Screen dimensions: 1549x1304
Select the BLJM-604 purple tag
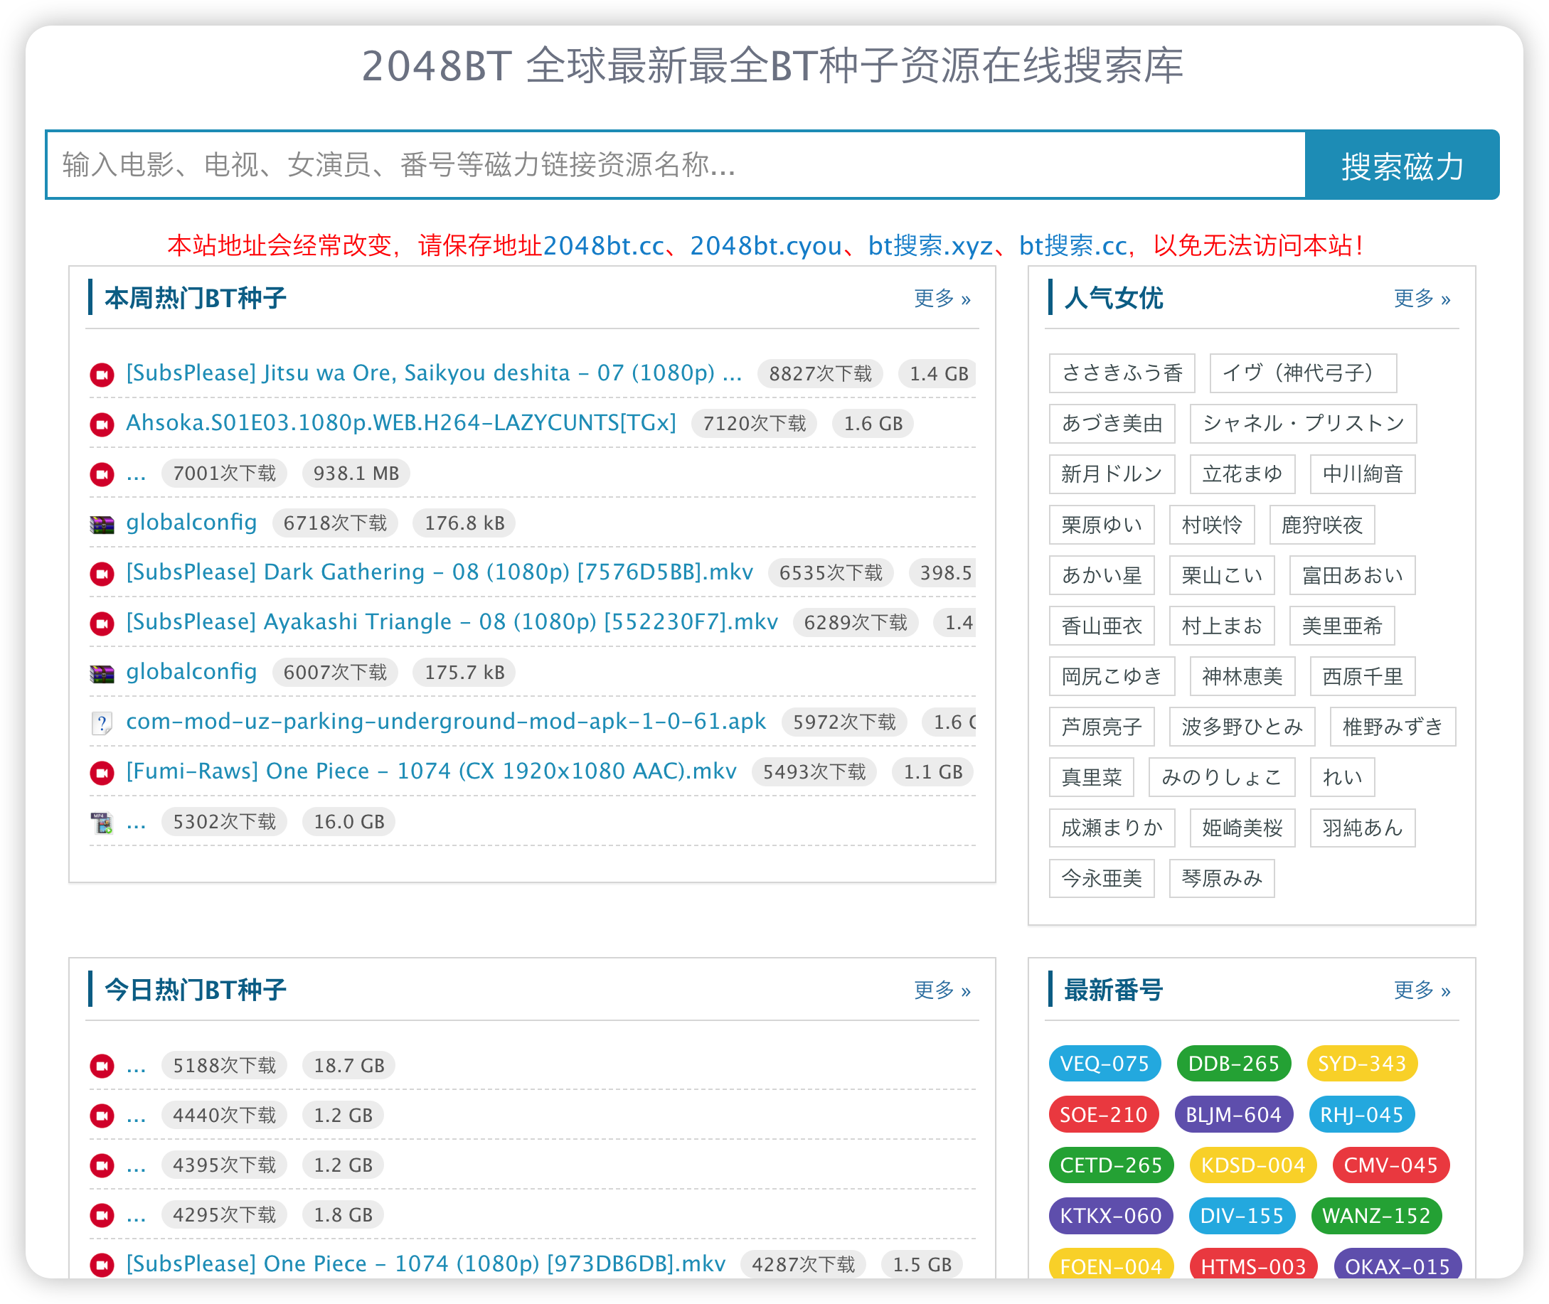coord(1234,1115)
